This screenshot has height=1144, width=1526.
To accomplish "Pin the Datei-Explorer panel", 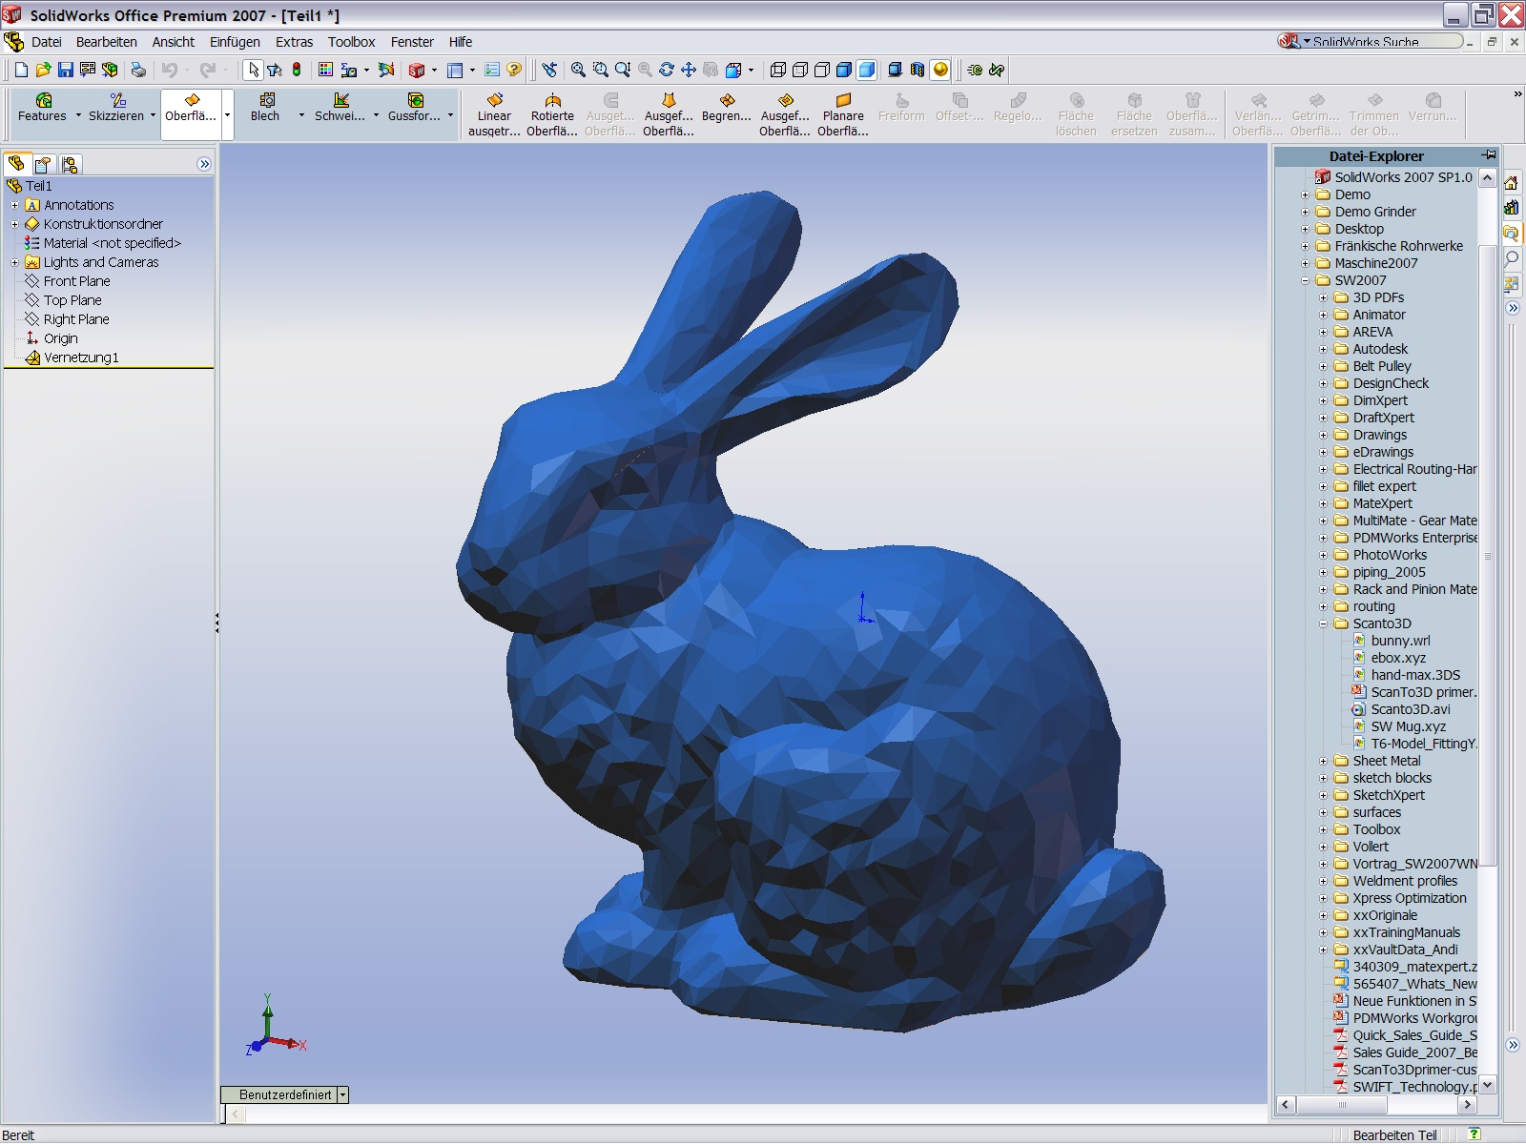I will pos(1490,155).
